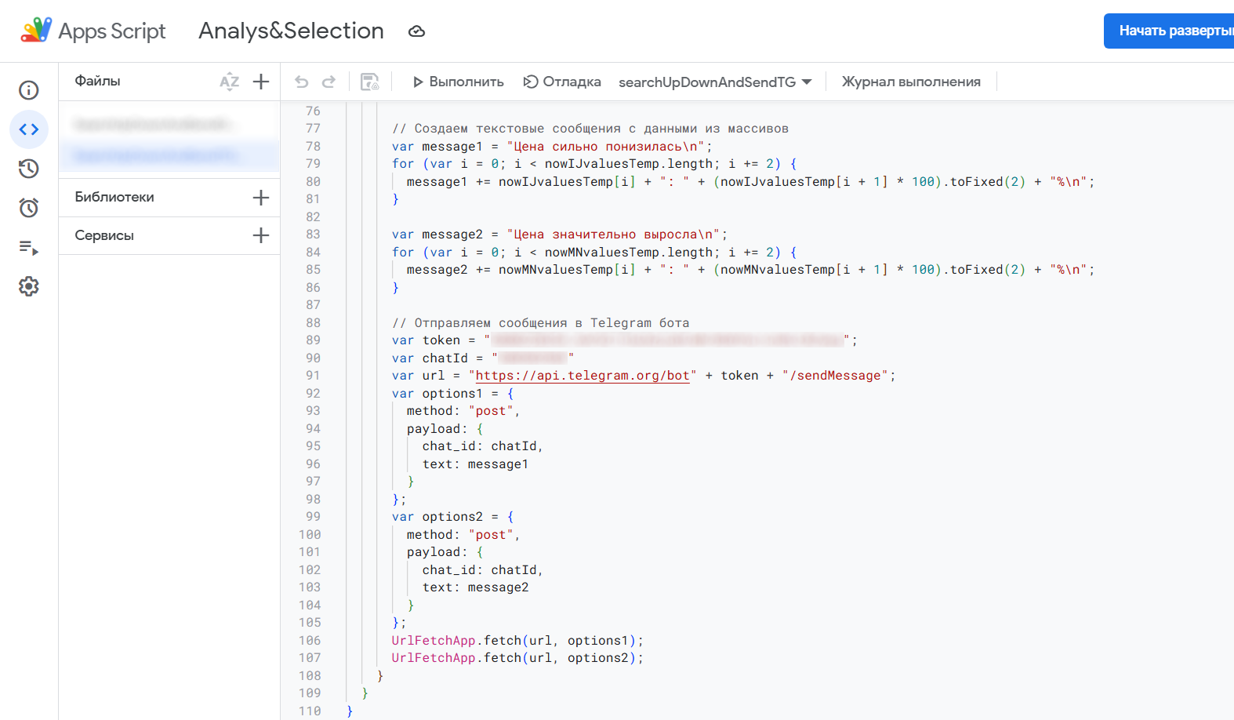Click the var options2 declaration
Viewport: 1234px width, 720px height.
pos(453,517)
